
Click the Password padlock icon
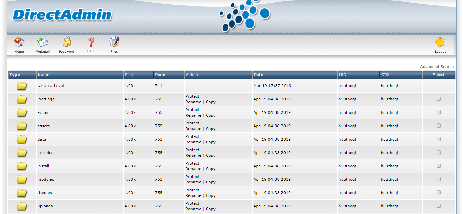coord(67,42)
